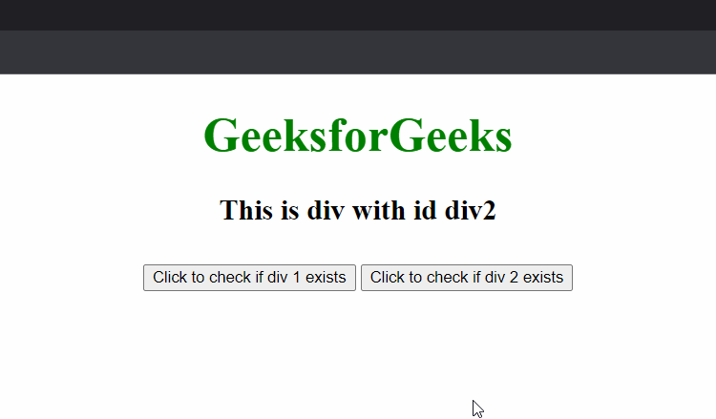Click the number '1' in the left button label

296,278
